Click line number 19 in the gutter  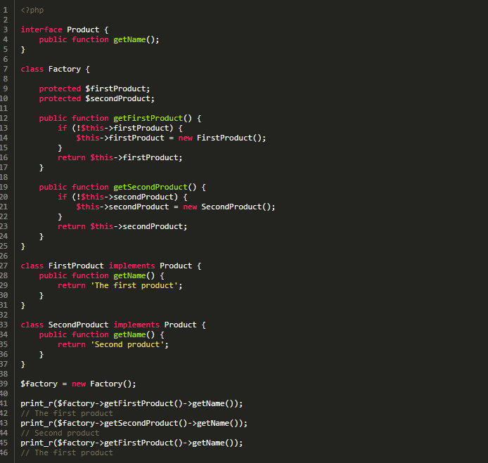point(5,187)
